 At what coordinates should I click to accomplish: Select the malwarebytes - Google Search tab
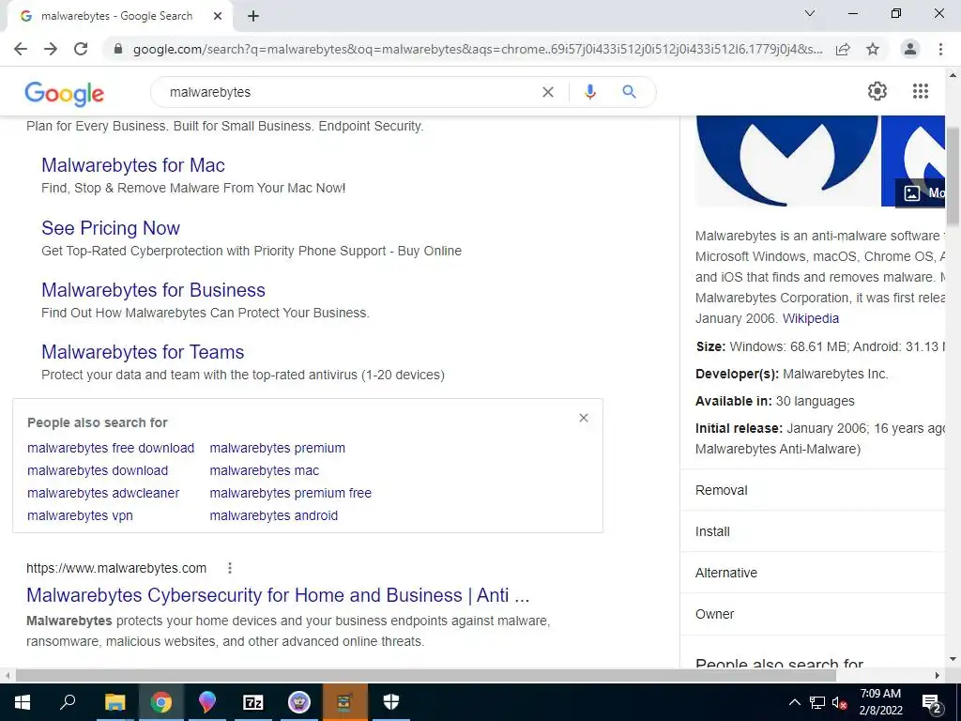(119, 16)
